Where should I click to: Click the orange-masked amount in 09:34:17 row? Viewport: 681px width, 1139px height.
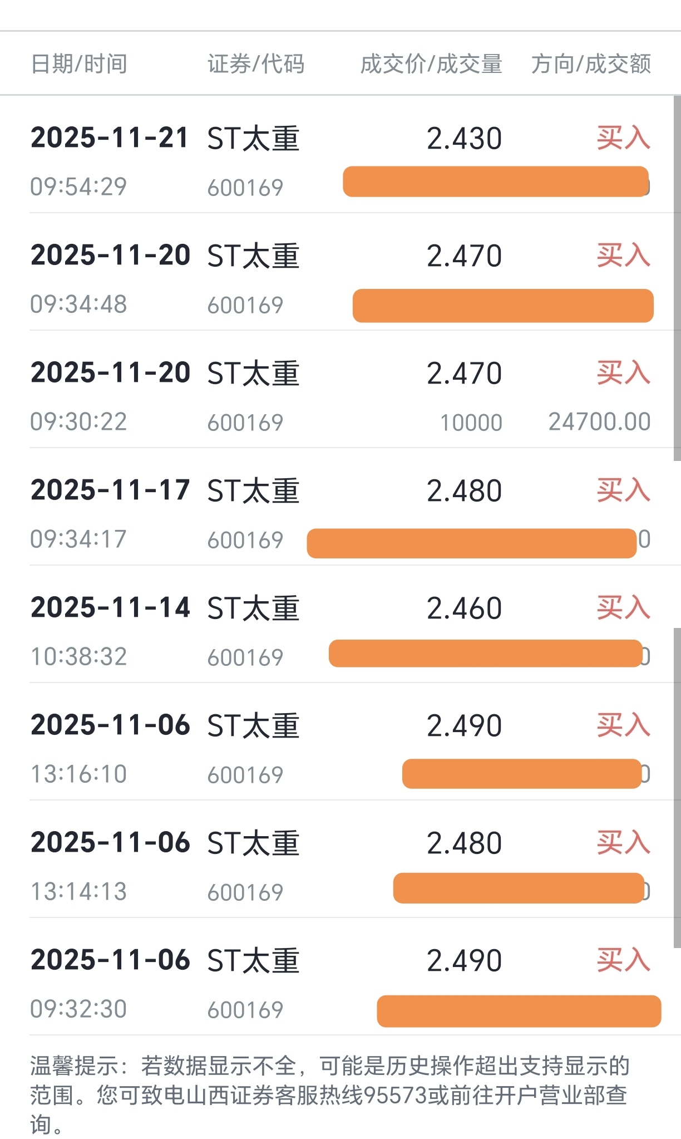(x=471, y=543)
